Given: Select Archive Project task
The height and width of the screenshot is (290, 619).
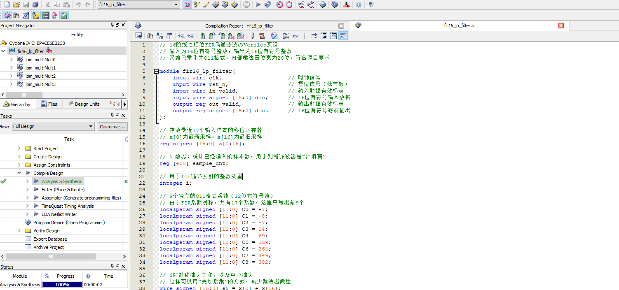Looking at the screenshot, I should click(x=49, y=247).
